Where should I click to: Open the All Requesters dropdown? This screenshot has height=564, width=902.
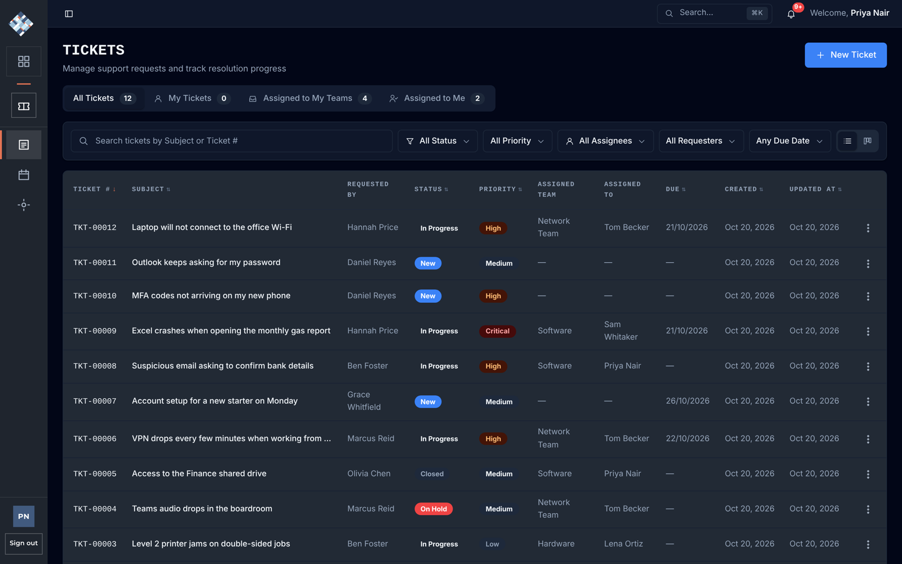[x=701, y=141]
